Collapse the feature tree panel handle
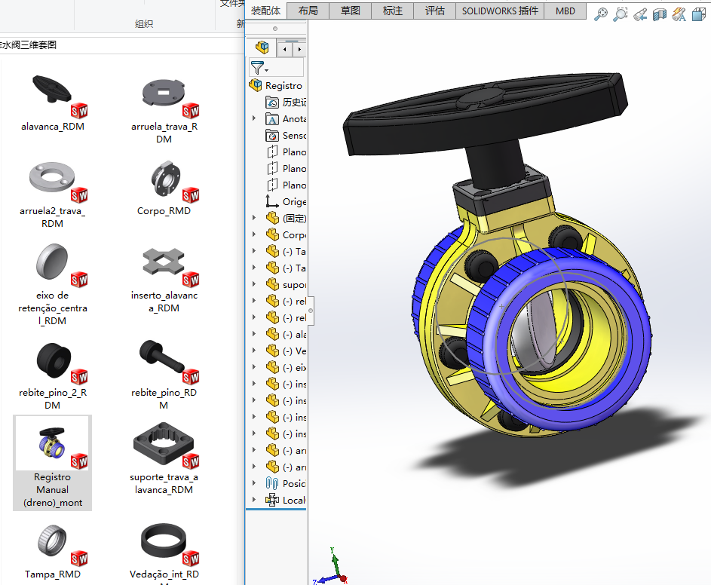711x585 pixels. coord(311,311)
